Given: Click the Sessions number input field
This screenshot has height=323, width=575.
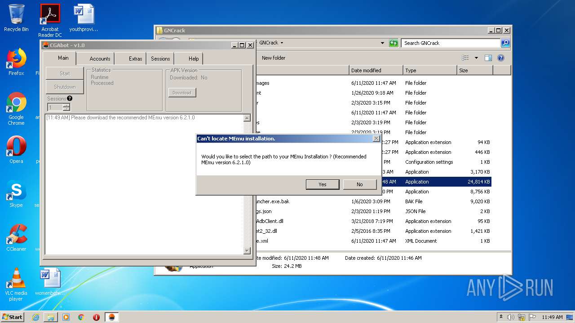Looking at the screenshot, I should point(55,107).
